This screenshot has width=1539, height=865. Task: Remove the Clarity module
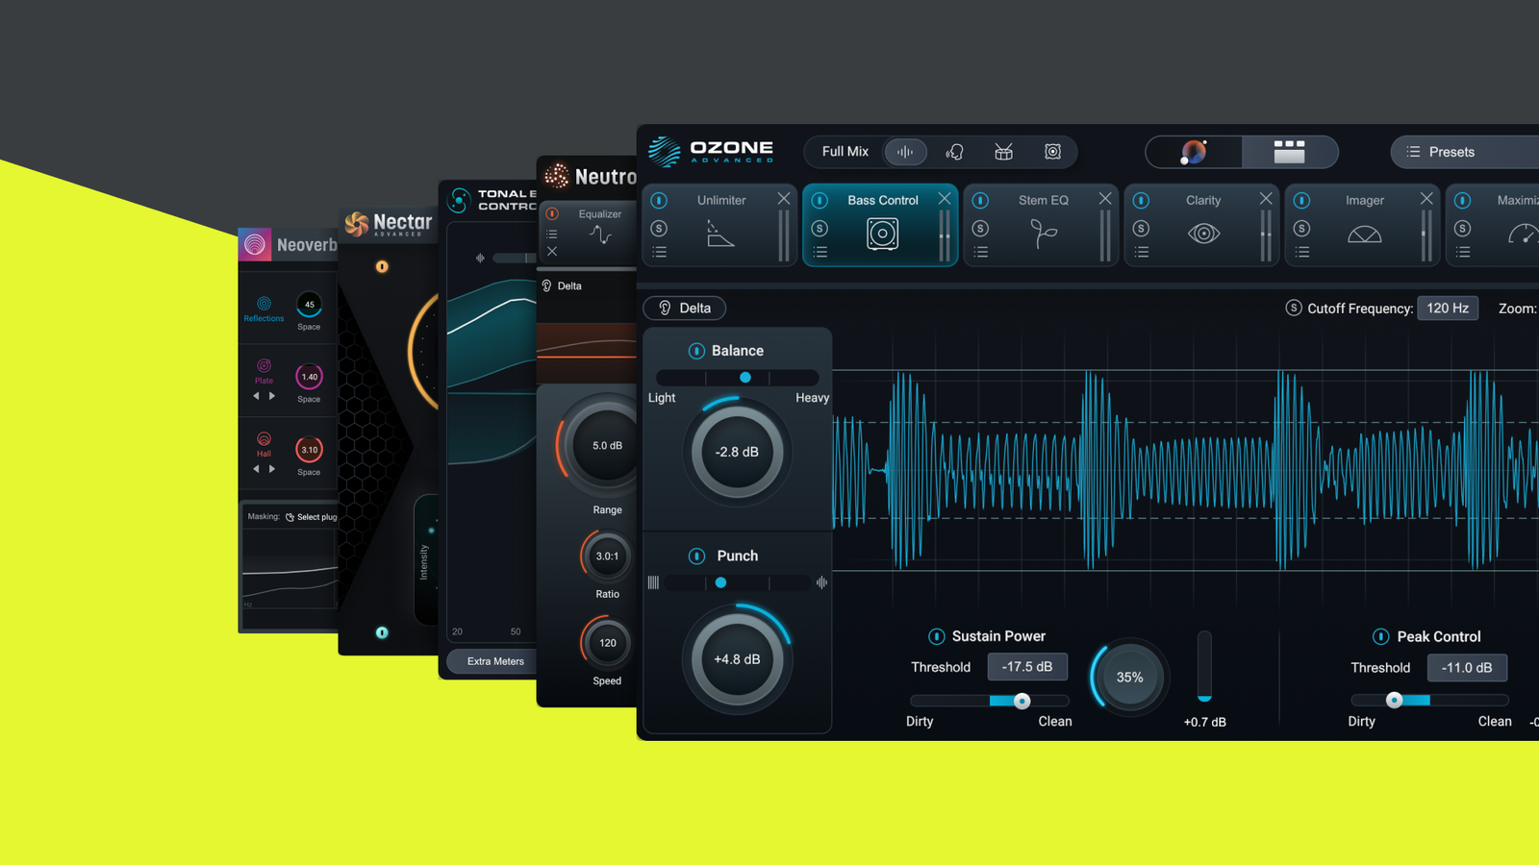pyautogui.click(x=1266, y=199)
